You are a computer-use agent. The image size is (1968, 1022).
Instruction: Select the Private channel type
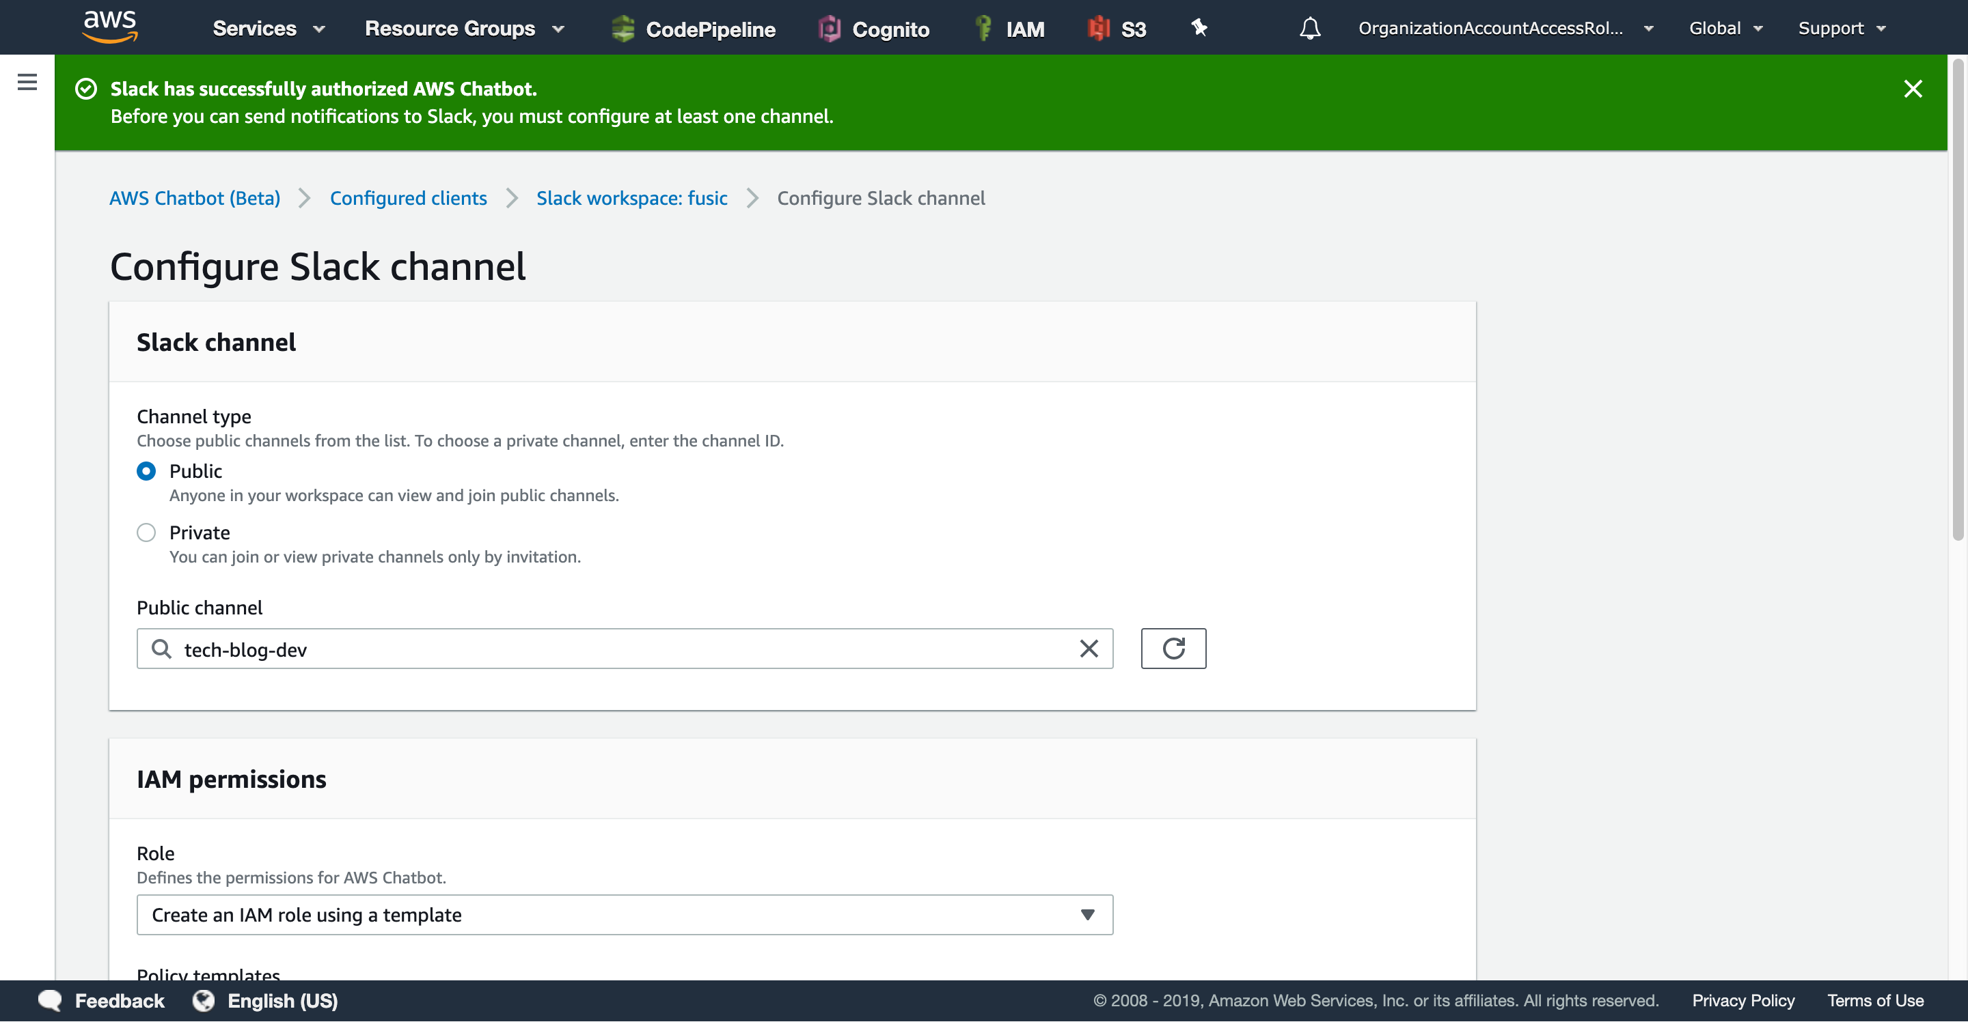(x=146, y=532)
